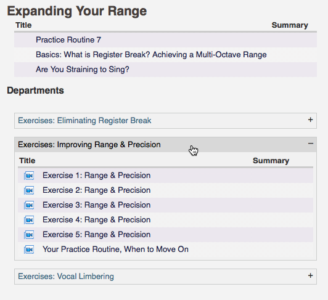The height and width of the screenshot is (300, 328).
Task: Open Basics: What is Register Break article
Action: 151,55
